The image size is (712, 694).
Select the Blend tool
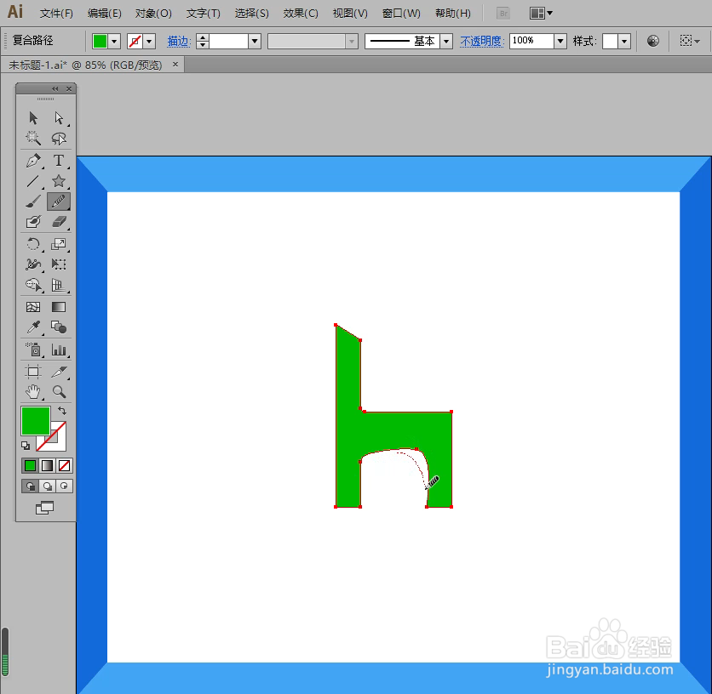coord(59,327)
